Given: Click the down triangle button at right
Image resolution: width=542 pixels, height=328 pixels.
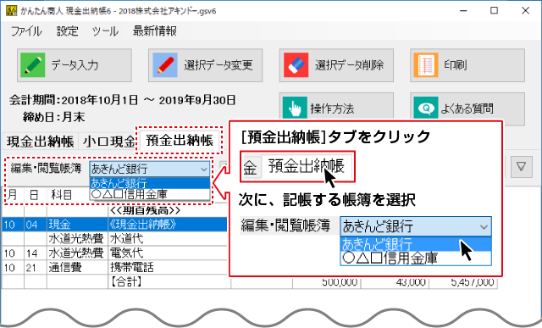Looking at the screenshot, I should tap(522, 167).
